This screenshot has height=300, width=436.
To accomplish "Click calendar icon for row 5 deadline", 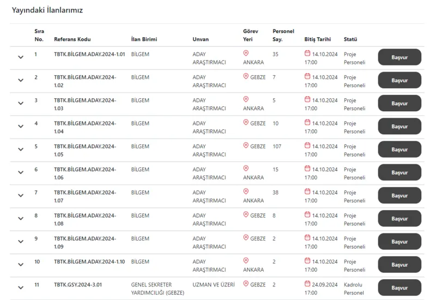I will pyautogui.click(x=307, y=146).
